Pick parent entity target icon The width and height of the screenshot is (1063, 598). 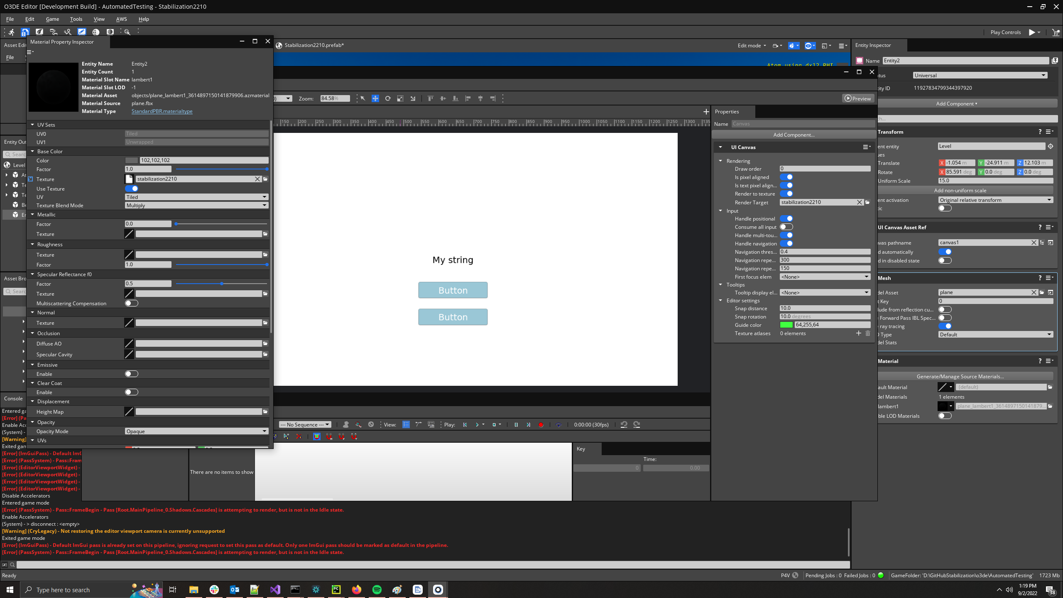click(1051, 146)
